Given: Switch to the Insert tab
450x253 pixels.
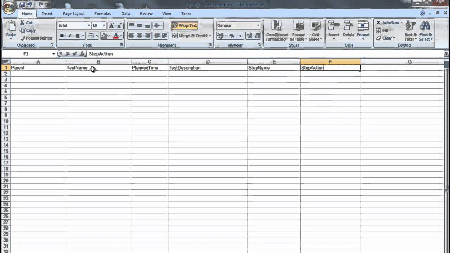Looking at the screenshot, I should (x=47, y=14).
